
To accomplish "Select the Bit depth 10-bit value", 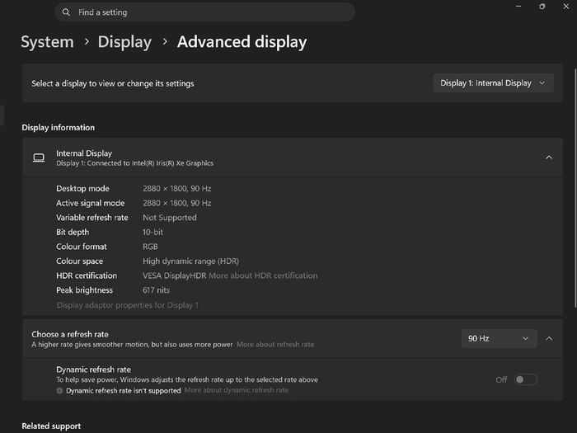I will 152,232.
